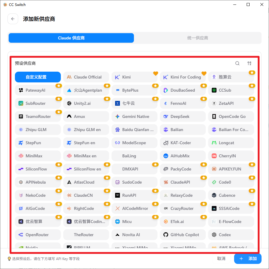Choose the SubRouter preset

pos(38,103)
